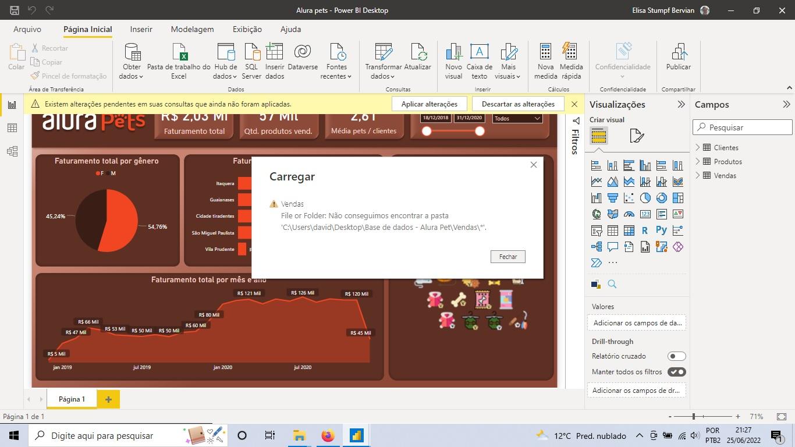Select the treemap visual icon

[677, 198]
